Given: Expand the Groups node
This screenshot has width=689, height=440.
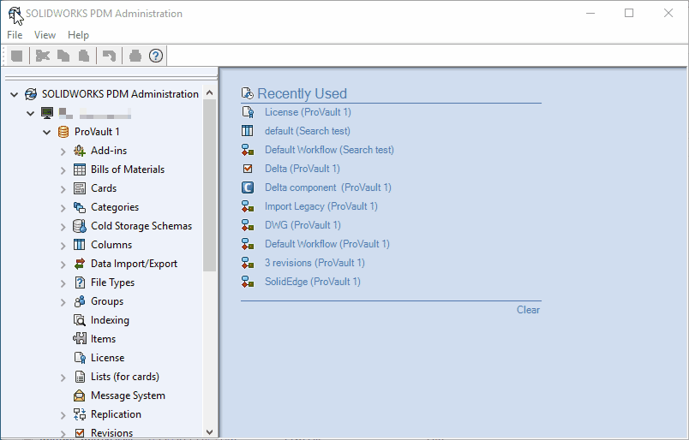Looking at the screenshot, I should pyautogui.click(x=63, y=302).
